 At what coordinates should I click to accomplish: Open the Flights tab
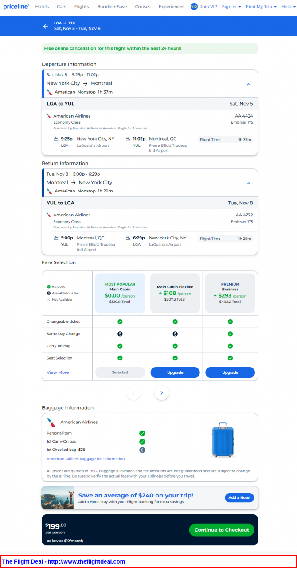tap(82, 7)
